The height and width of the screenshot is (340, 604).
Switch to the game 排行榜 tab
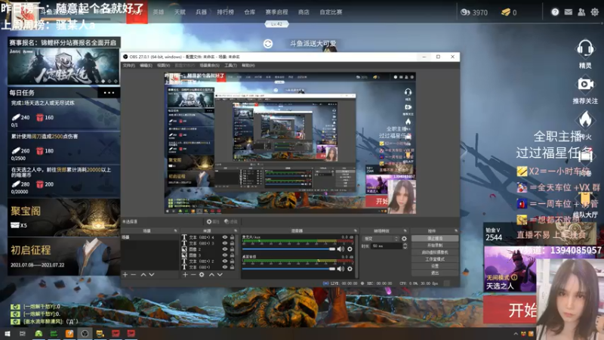click(x=225, y=12)
